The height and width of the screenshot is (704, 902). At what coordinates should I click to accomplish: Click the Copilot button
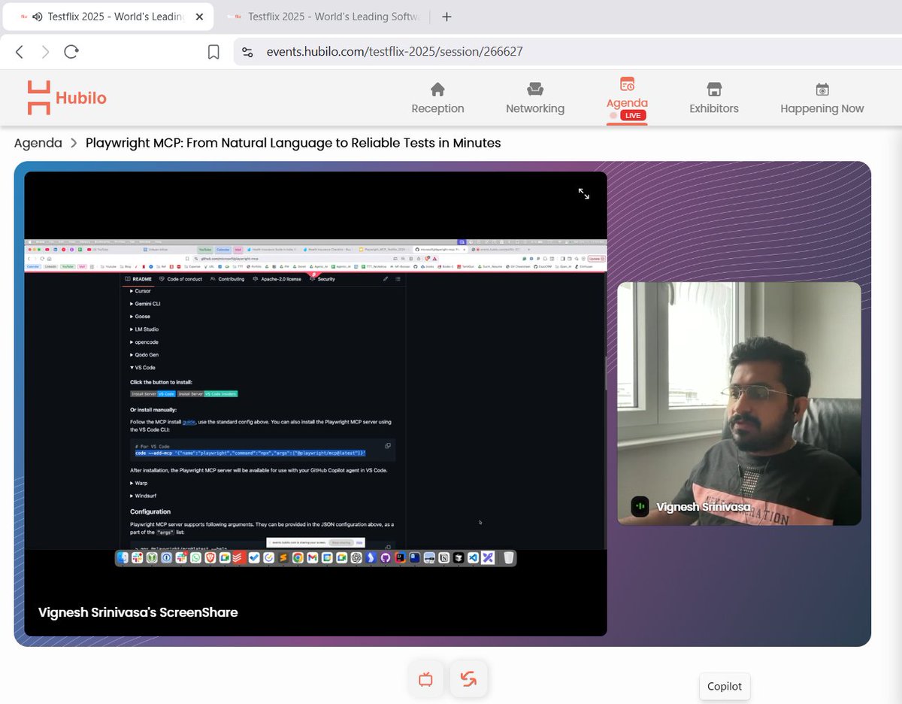click(x=725, y=686)
